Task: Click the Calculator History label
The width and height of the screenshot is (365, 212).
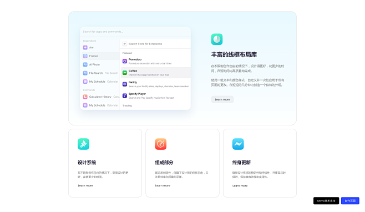Action: [x=100, y=97]
